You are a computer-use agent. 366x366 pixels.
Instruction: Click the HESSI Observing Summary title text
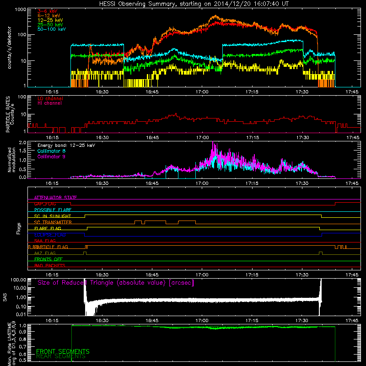(x=194, y=4)
